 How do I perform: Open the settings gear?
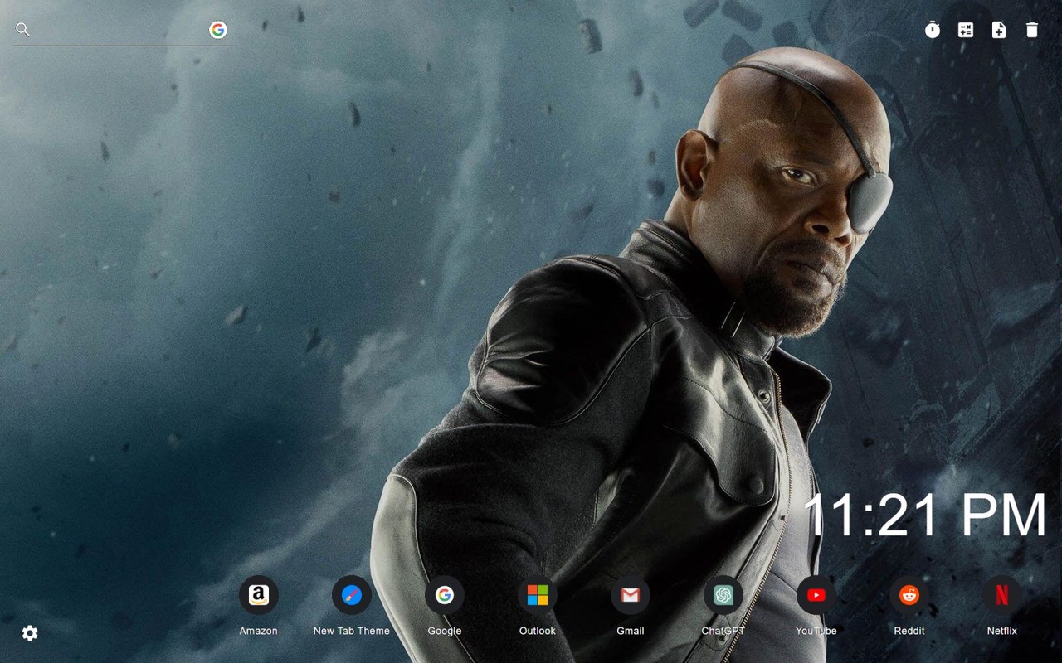point(30,633)
